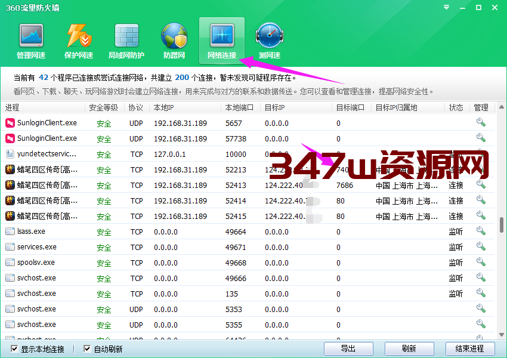Click local port value 5355
The image size is (507, 358).
pyautogui.click(x=233, y=325)
